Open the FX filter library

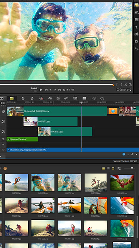pos(136,41)
